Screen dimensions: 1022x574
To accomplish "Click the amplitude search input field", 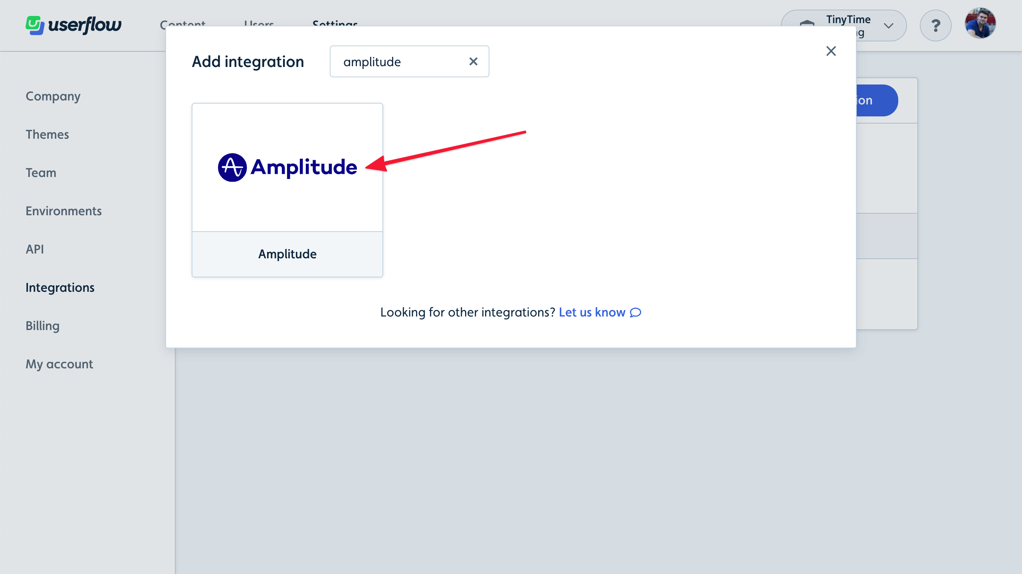I will click(x=409, y=61).
